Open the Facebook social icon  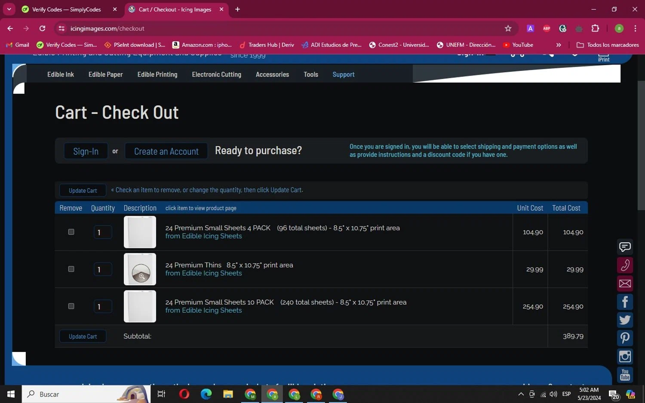(625, 302)
